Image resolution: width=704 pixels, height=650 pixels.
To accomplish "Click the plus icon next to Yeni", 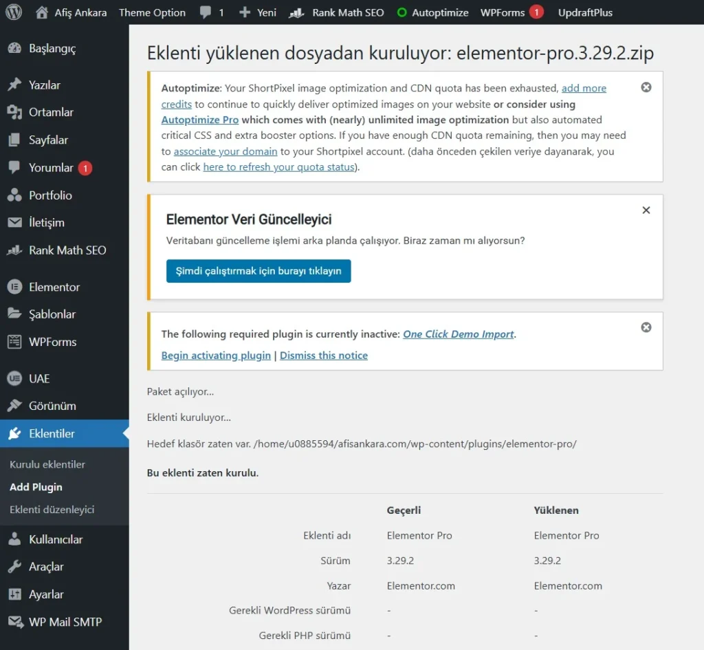I will [245, 12].
